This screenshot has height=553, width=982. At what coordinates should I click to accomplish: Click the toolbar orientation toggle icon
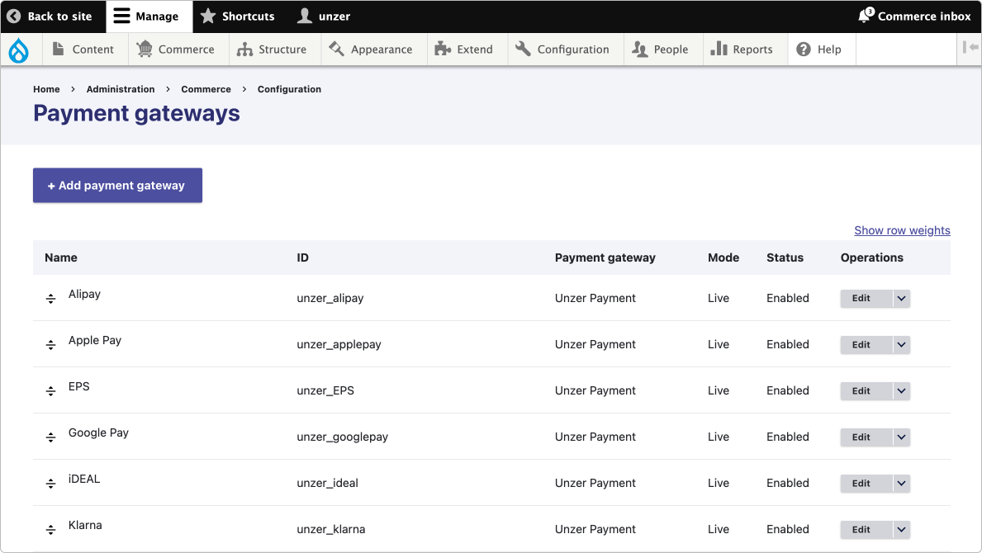pos(970,48)
